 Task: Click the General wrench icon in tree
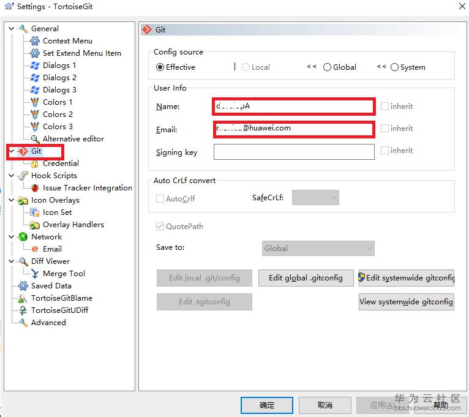(x=23, y=29)
